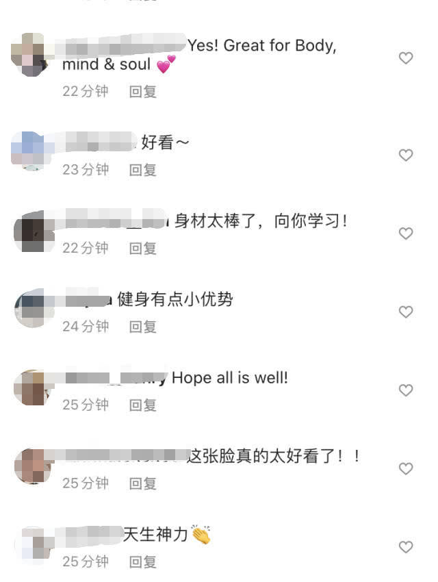Image resolution: width=438 pixels, height=582 pixels.
Task: Tap heart beside '健身有点小优势' comment
Action: [x=406, y=312]
